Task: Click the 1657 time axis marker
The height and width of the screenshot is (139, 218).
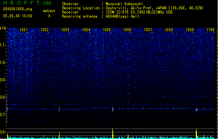Action: point(148,30)
